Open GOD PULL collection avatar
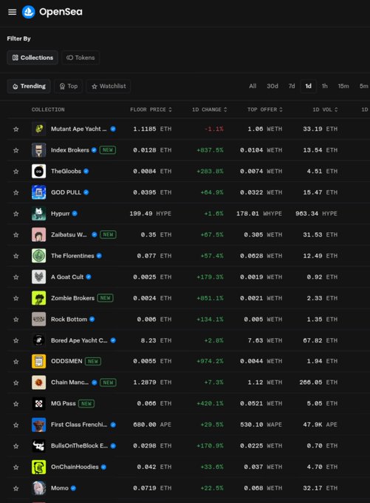Screen dimensions: 370x503 coord(38,192)
